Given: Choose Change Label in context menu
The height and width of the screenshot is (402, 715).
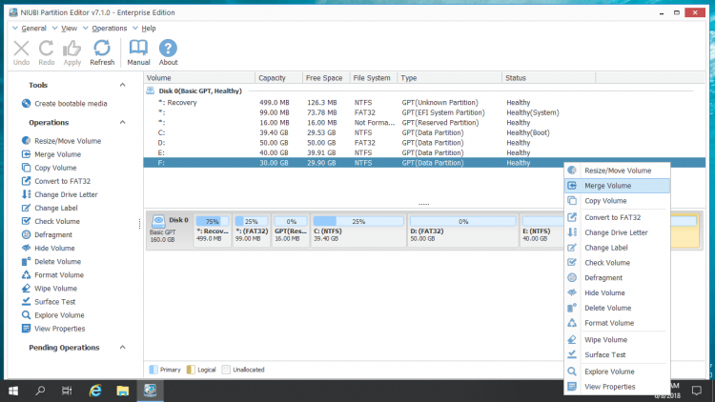Looking at the screenshot, I should pyautogui.click(x=617, y=248).
